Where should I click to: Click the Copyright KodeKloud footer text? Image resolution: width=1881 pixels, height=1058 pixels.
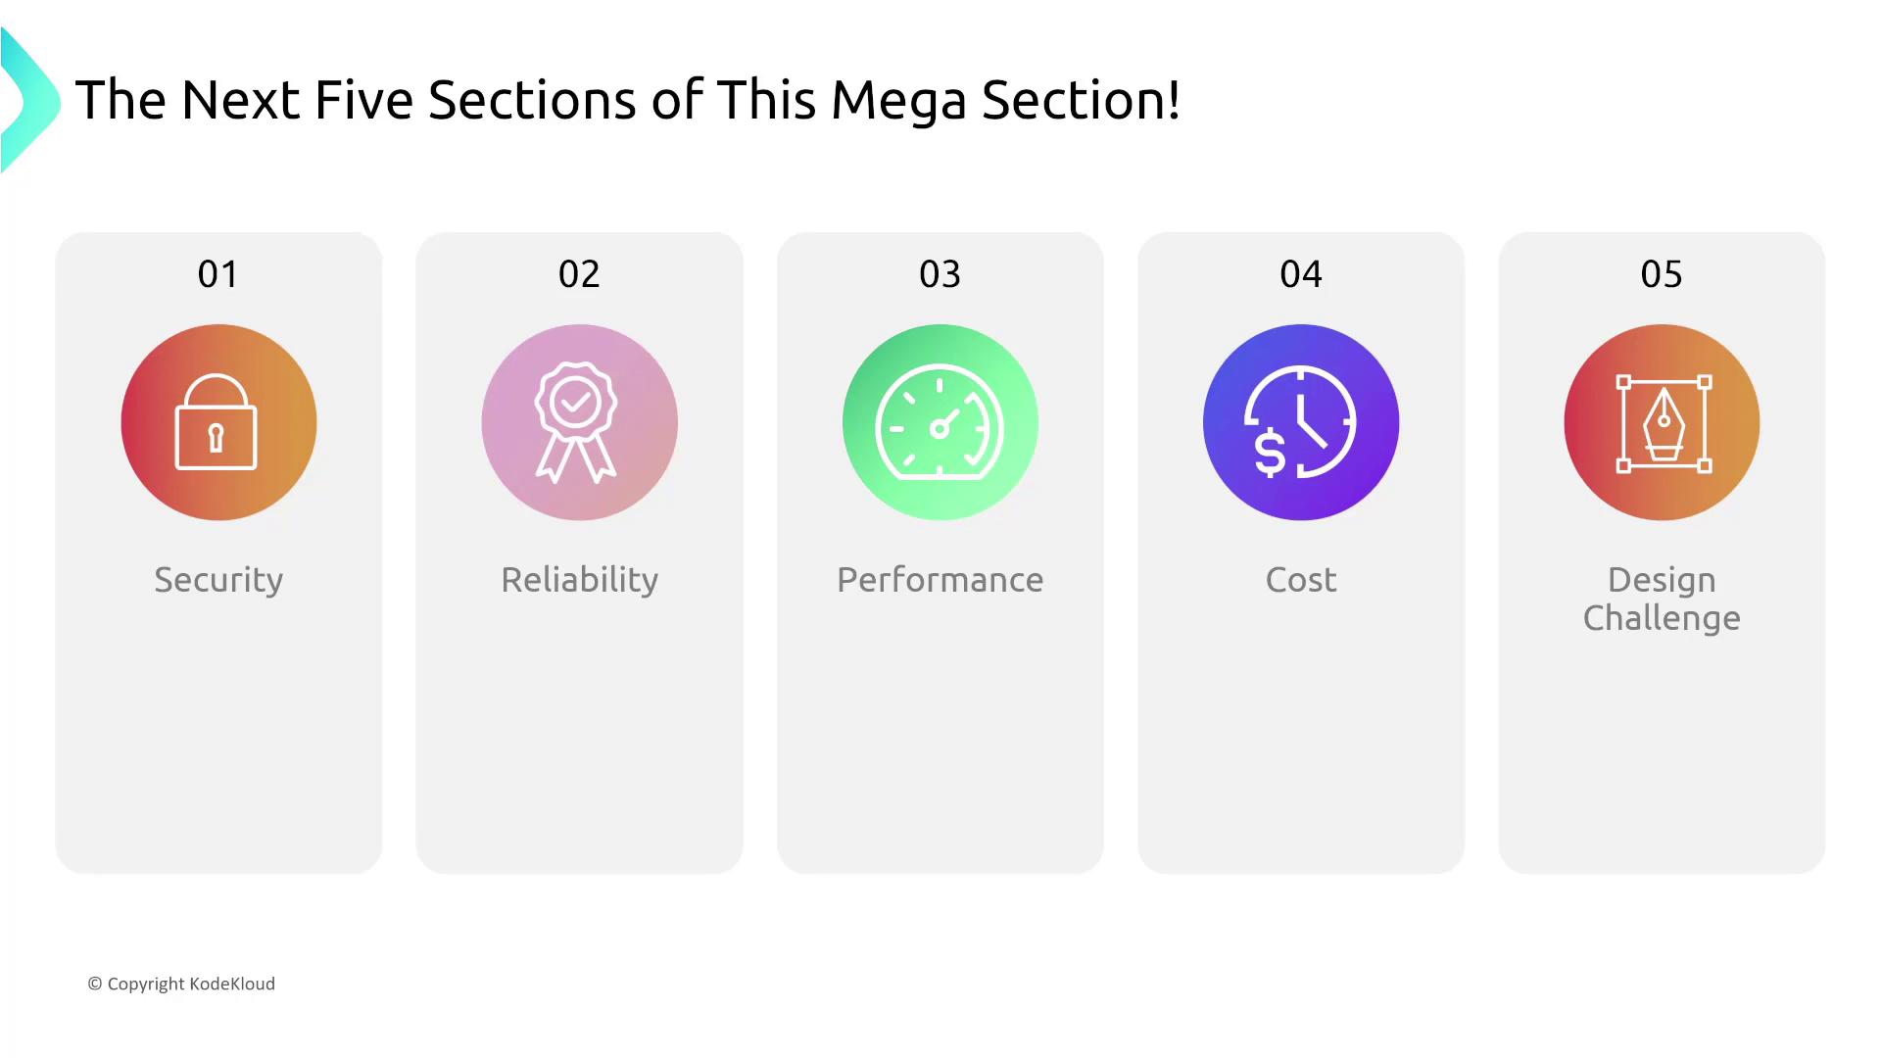[x=181, y=984]
